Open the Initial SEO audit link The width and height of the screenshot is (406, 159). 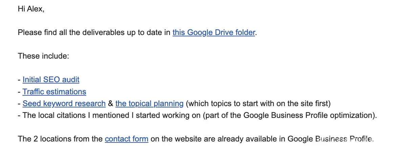(x=51, y=80)
